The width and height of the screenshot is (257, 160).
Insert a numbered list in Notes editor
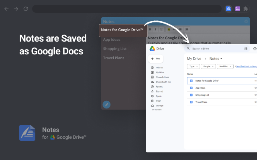(x=187, y=29)
